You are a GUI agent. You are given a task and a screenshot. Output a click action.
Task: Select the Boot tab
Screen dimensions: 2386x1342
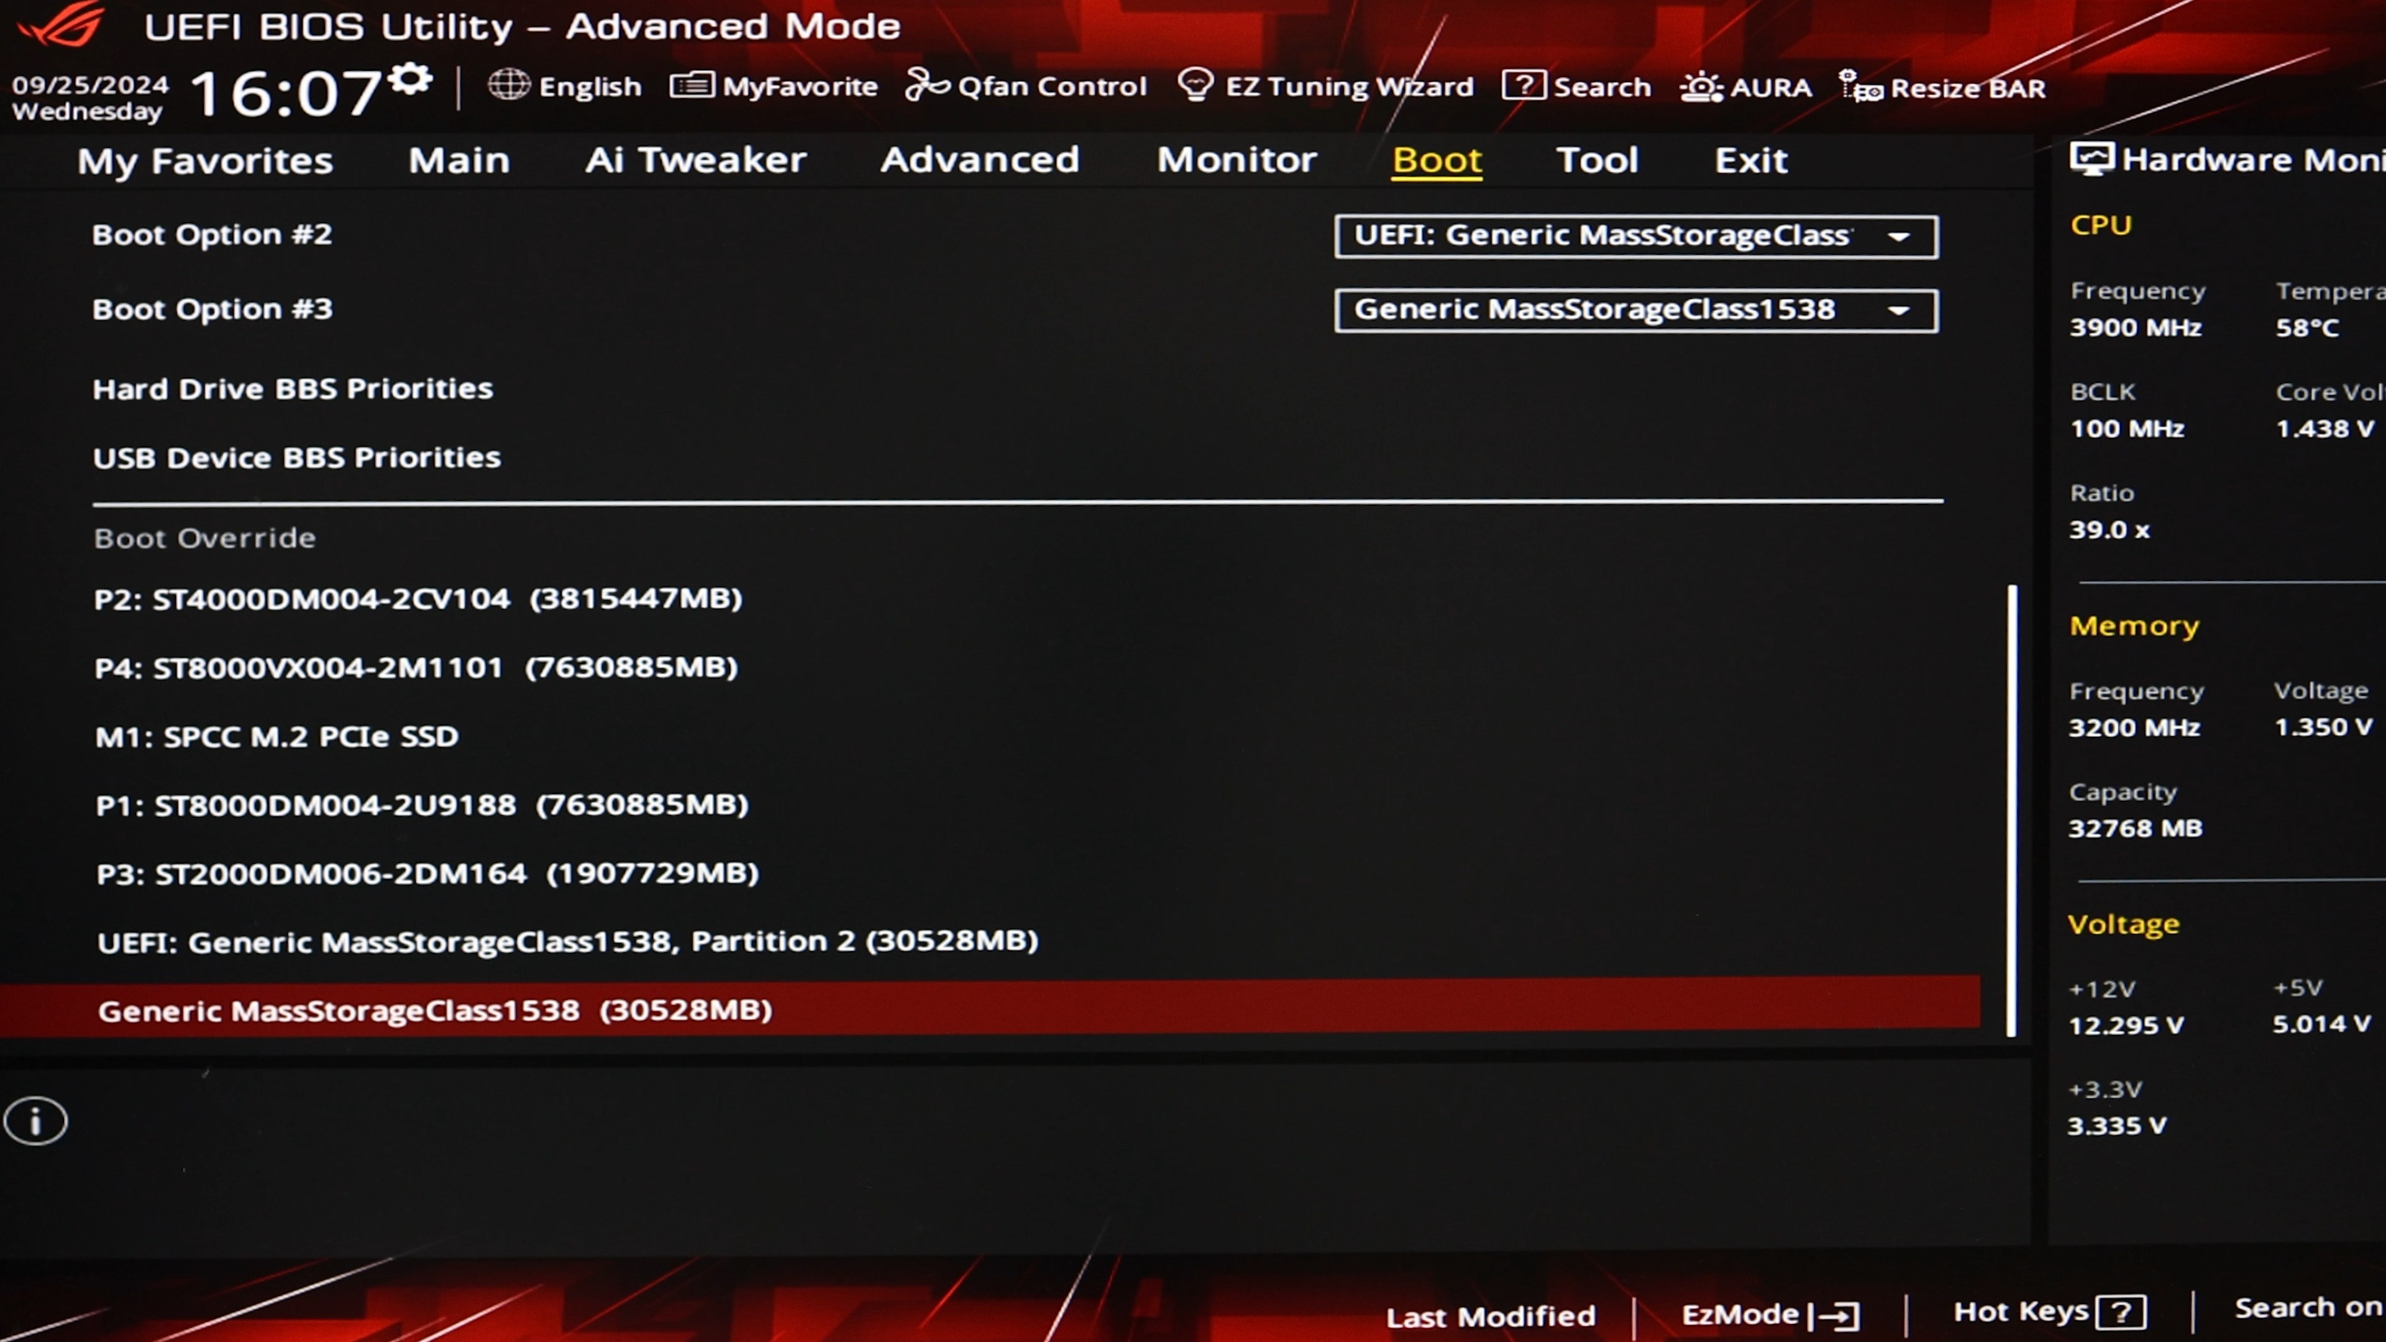(1437, 160)
